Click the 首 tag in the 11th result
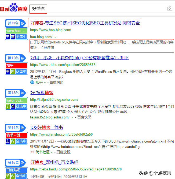The width and height of the screenshot is (175, 179). pyautogui.click(x=13, y=37)
